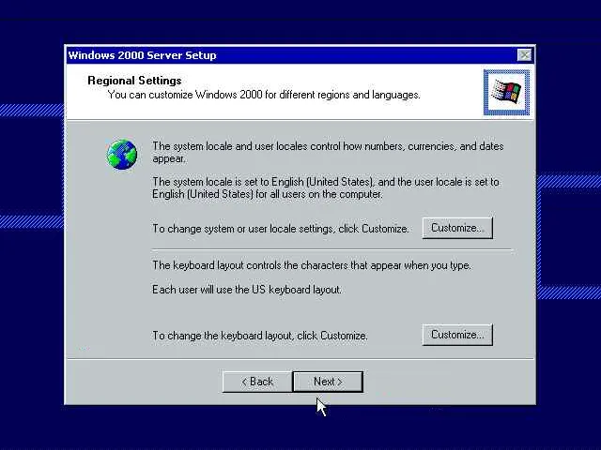Click text 'To change system or user locale settings'
The height and width of the screenshot is (450, 601).
tap(243, 229)
